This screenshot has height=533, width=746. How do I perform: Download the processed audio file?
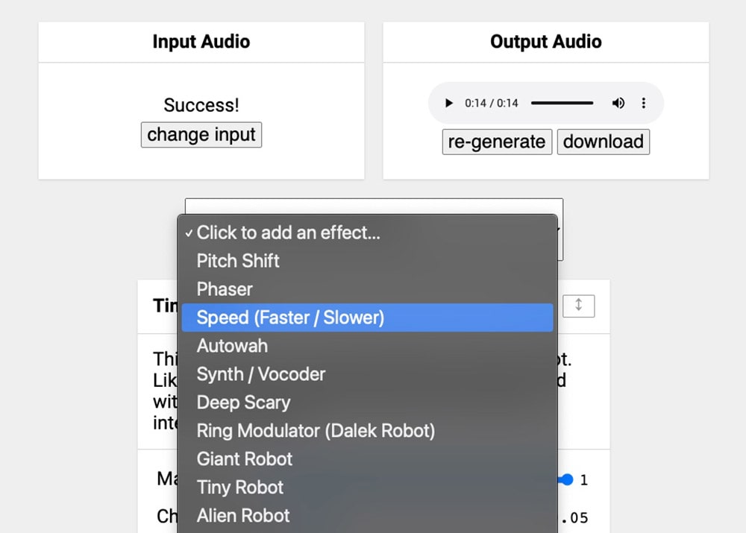(603, 142)
